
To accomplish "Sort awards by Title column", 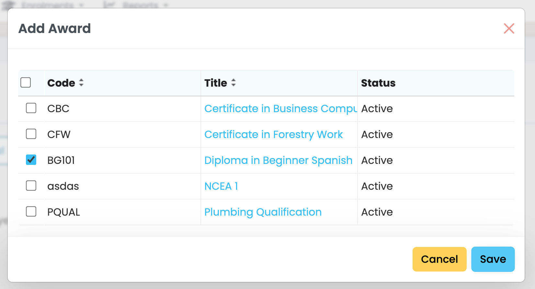I will point(233,83).
